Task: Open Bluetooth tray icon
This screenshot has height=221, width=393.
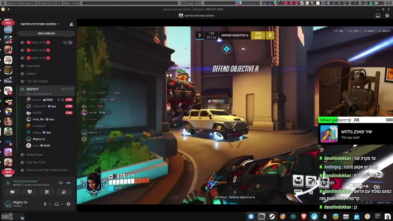Action: coord(334,3)
